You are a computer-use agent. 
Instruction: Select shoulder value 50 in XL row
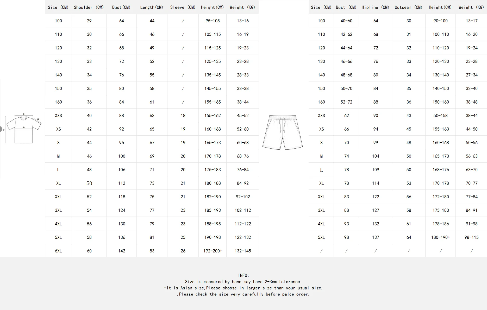point(89,183)
